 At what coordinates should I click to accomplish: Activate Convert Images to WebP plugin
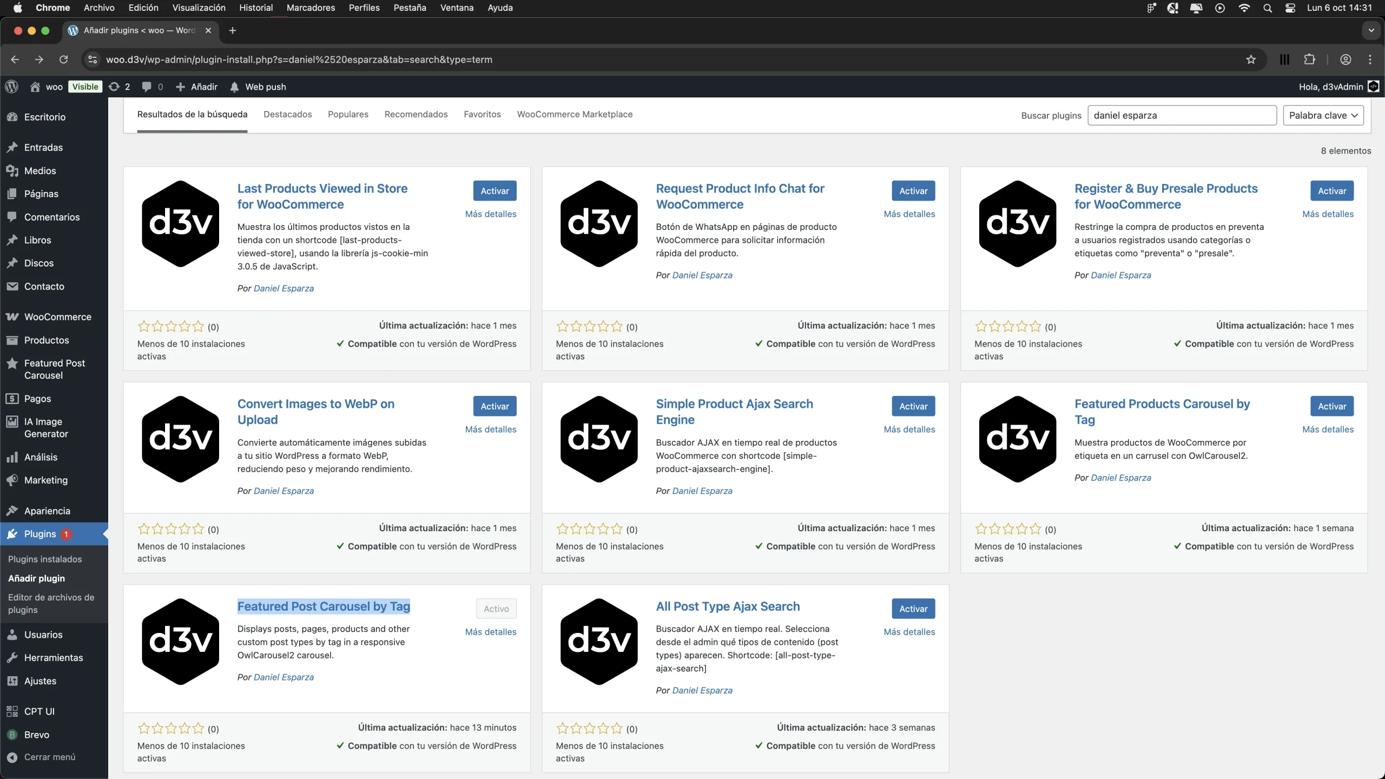(494, 406)
